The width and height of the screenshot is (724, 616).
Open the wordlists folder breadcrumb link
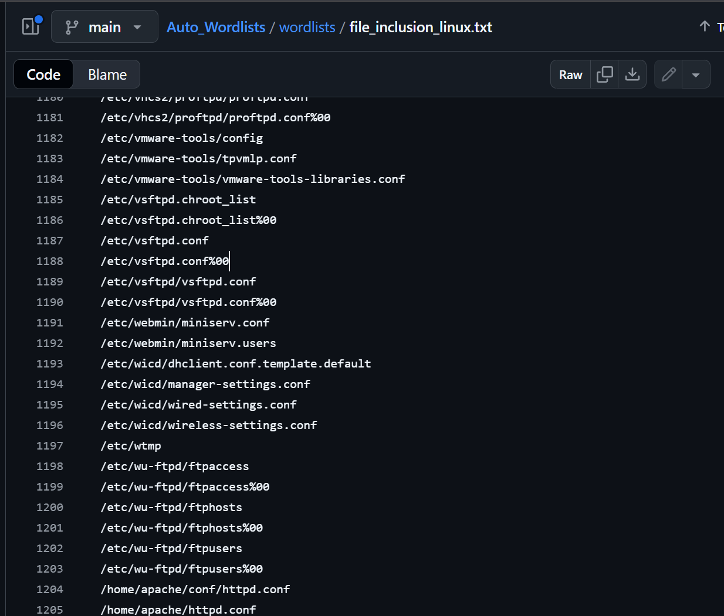tap(307, 27)
